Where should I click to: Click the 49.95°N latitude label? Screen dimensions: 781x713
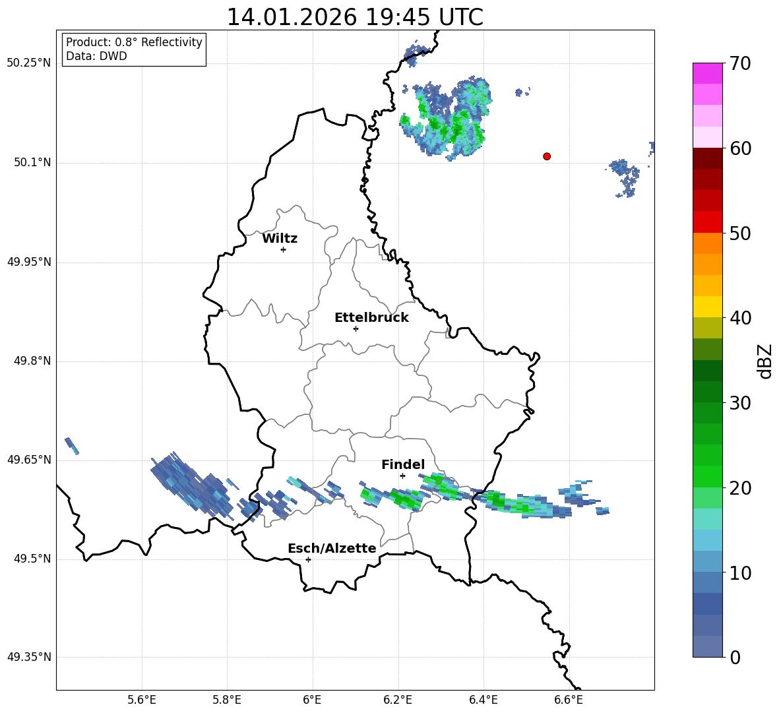(x=28, y=262)
